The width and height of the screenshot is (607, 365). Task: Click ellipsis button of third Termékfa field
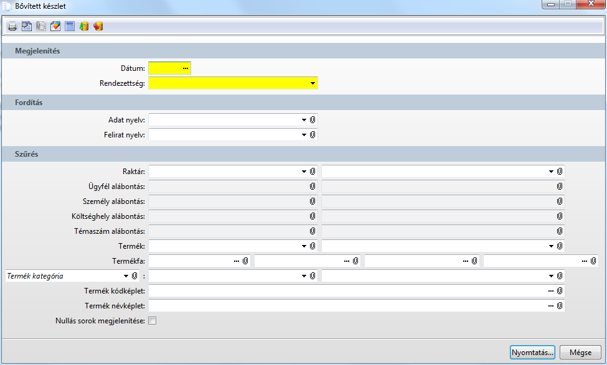(465, 261)
